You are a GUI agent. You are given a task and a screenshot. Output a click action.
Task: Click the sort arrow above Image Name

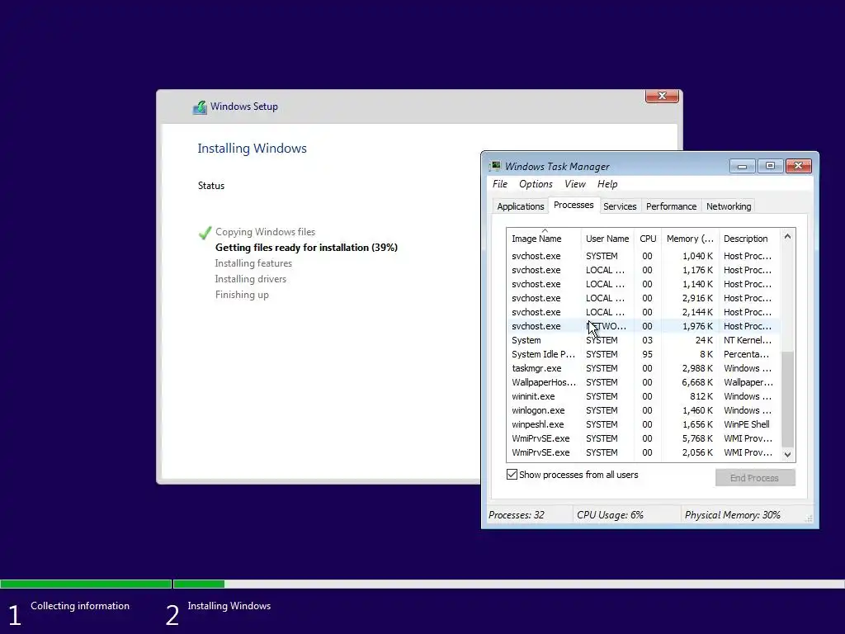coord(545,231)
